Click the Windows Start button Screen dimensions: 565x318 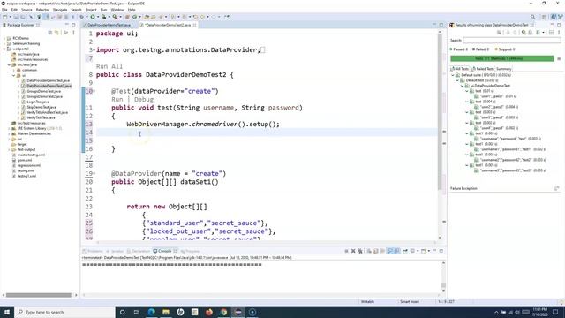(x=7, y=312)
